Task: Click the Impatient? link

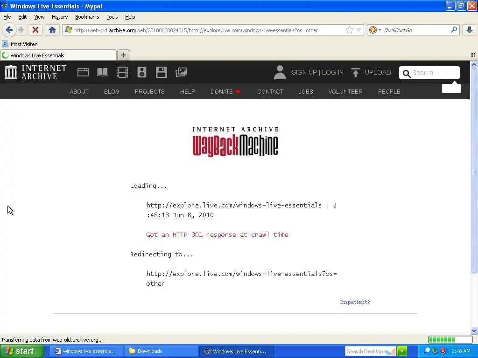Action: tap(355, 302)
